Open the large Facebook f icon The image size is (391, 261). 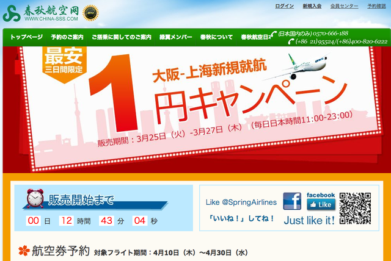pyautogui.click(x=292, y=201)
